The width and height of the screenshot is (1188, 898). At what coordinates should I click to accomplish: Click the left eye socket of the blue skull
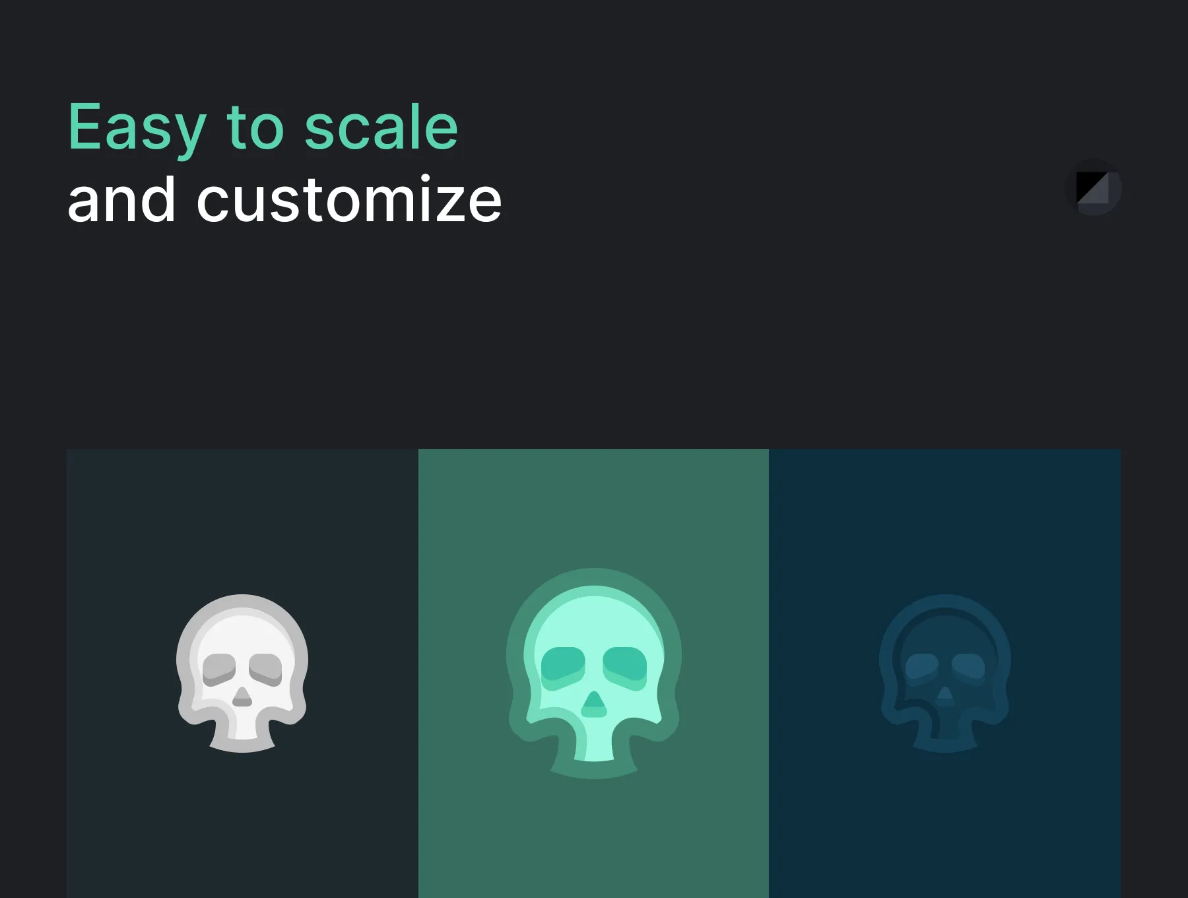click(x=922, y=668)
